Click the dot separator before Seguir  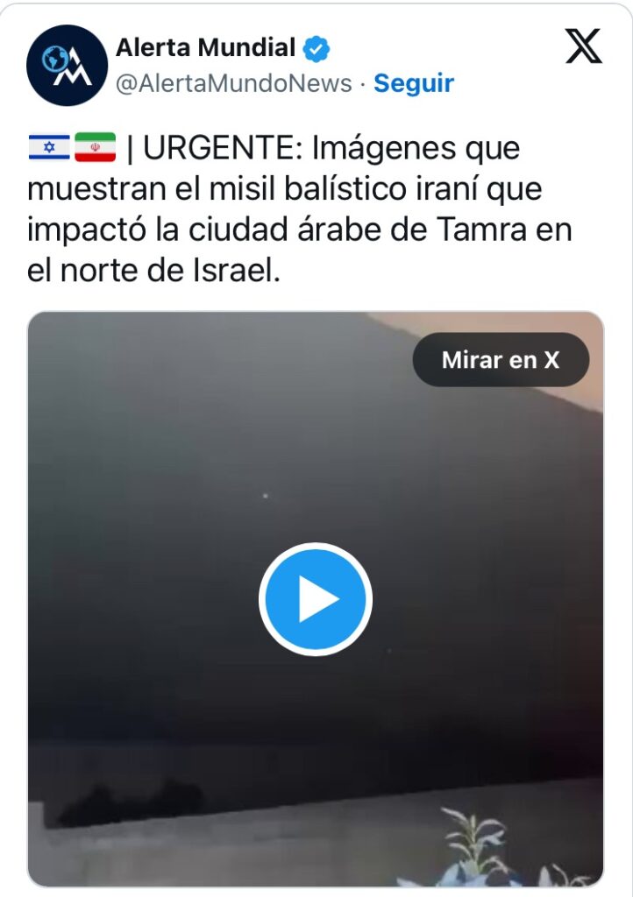(363, 84)
